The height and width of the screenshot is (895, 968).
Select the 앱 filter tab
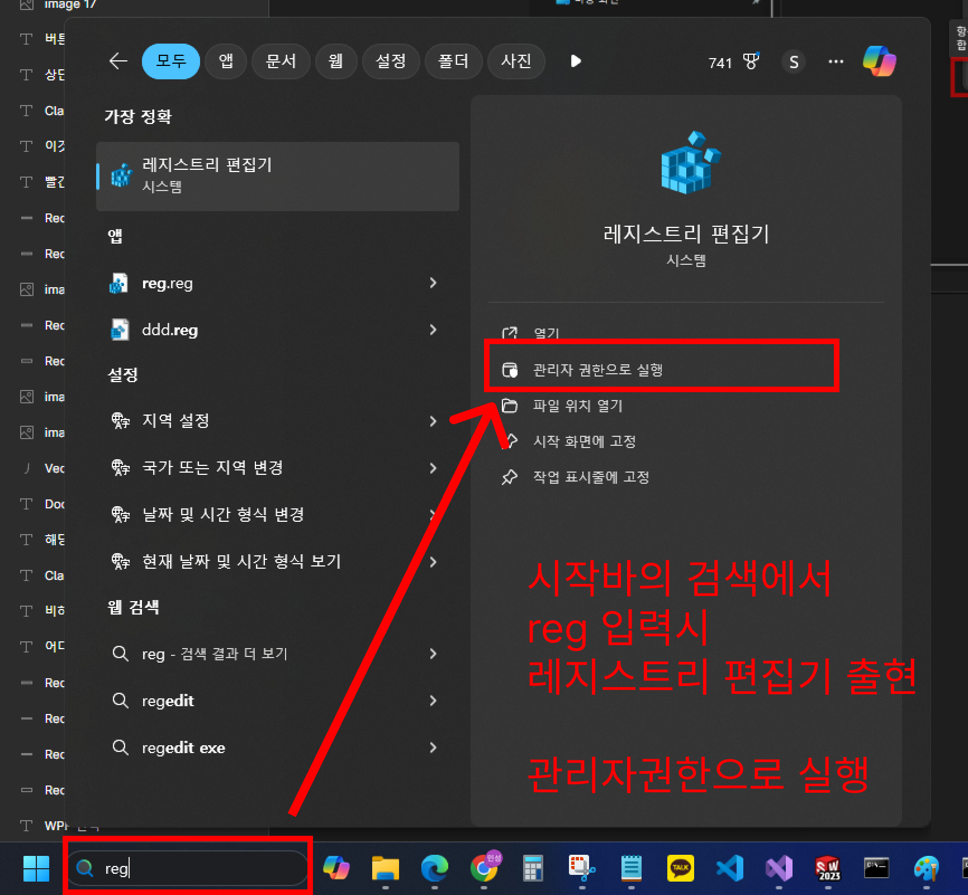pos(226,61)
